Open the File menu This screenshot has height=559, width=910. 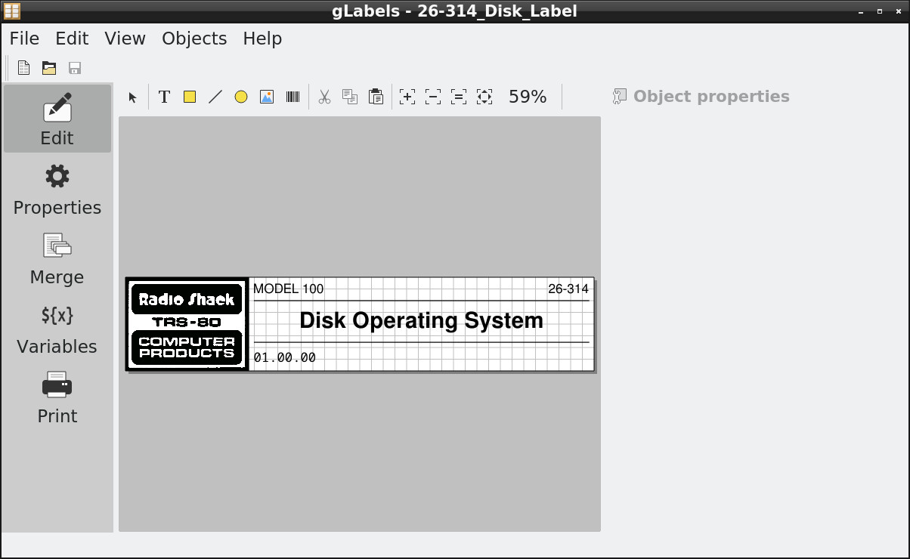tap(24, 39)
